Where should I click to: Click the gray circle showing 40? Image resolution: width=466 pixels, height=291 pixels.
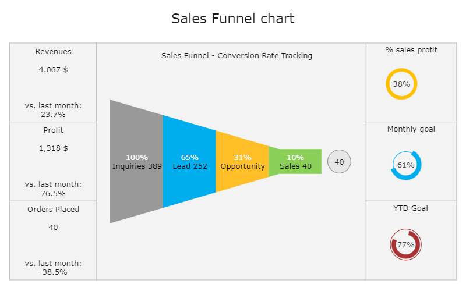click(x=339, y=162)
